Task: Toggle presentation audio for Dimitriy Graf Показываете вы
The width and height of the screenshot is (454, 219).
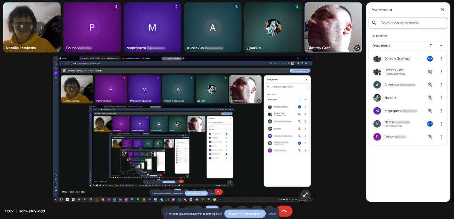Action: tap(430, 72)
